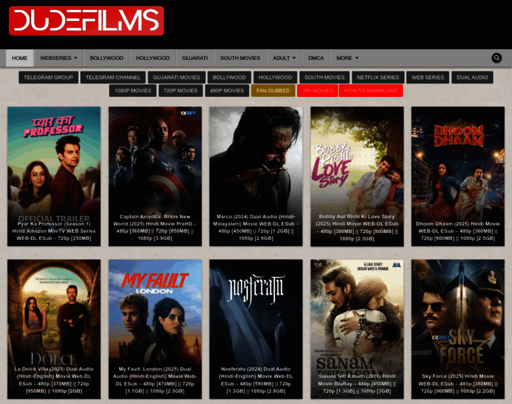This screenshot has height=404, width=512.
Task: Click the Web Series tag button
Action: pyautogui.click(x=428, y=77)
